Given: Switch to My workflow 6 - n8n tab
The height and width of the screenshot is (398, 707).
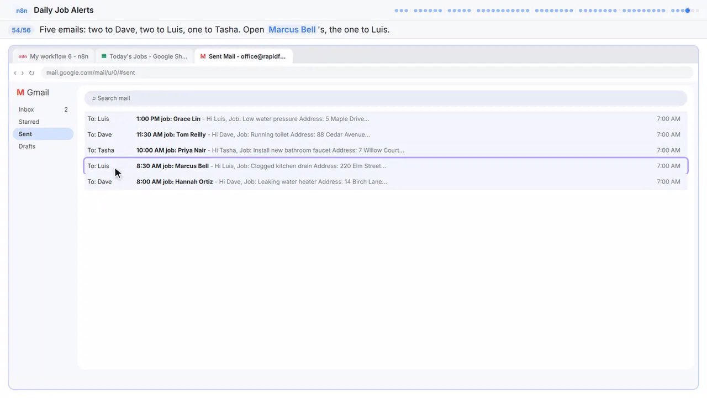Looking at the screenshot, I should 53,56.
